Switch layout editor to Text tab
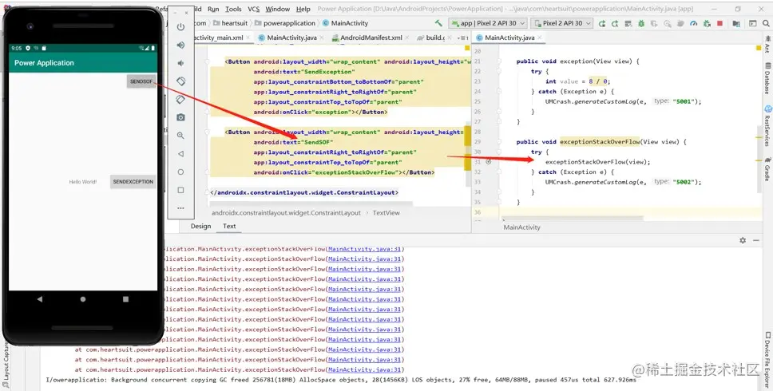 click(x=229, y=226)
